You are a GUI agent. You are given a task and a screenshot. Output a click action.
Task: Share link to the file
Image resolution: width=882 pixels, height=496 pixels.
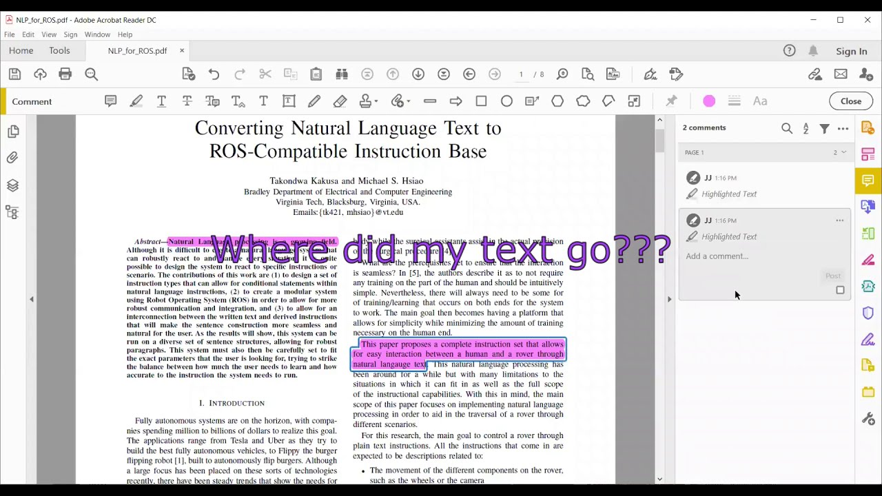click(815, 74)
